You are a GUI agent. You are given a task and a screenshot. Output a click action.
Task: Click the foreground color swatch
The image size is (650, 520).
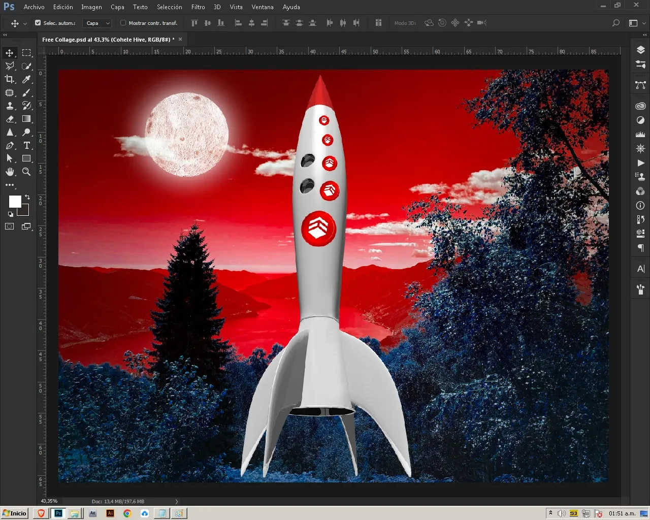tap(15, 201)
